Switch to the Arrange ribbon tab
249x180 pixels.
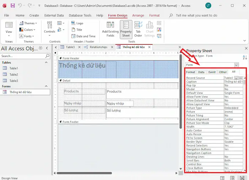[138, 15]
